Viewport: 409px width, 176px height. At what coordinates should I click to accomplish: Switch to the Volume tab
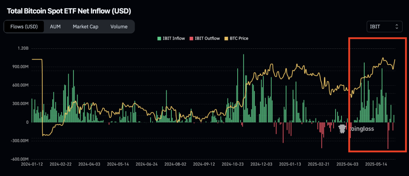click(119, 27)
